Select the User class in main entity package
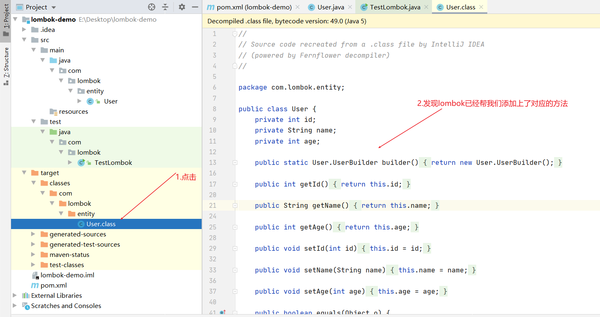 coord(111,101)
